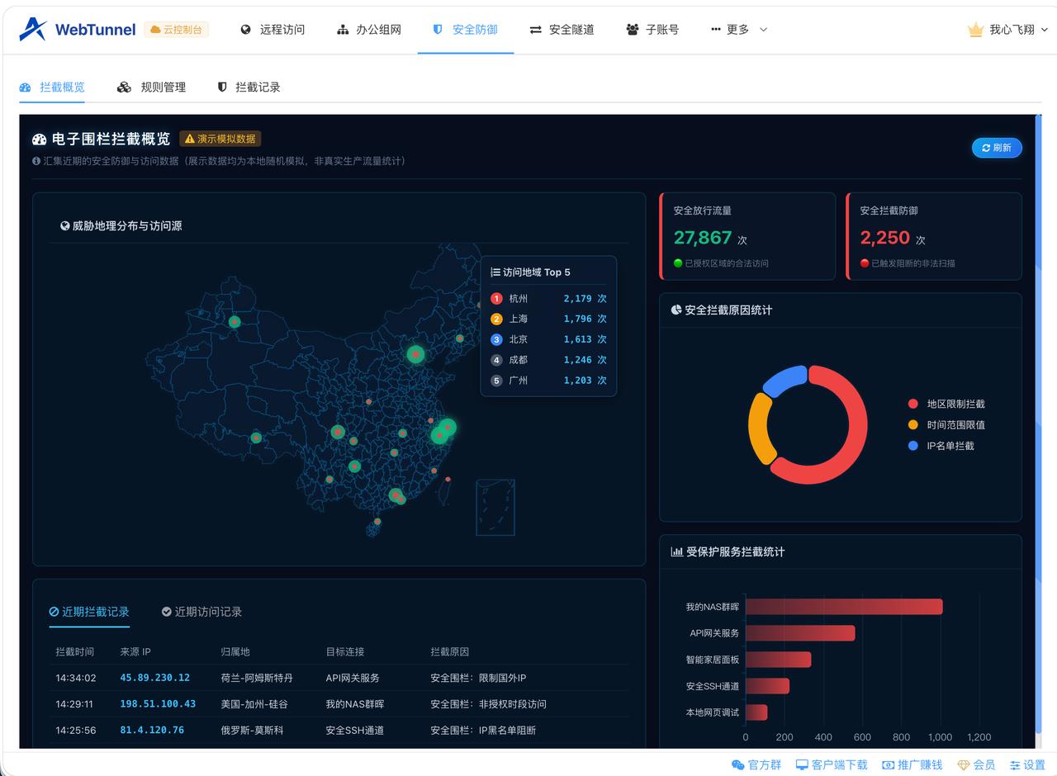1057x776 pixels.
Task: Open the 远程访问 menu
Action: (x=273, y=30)
